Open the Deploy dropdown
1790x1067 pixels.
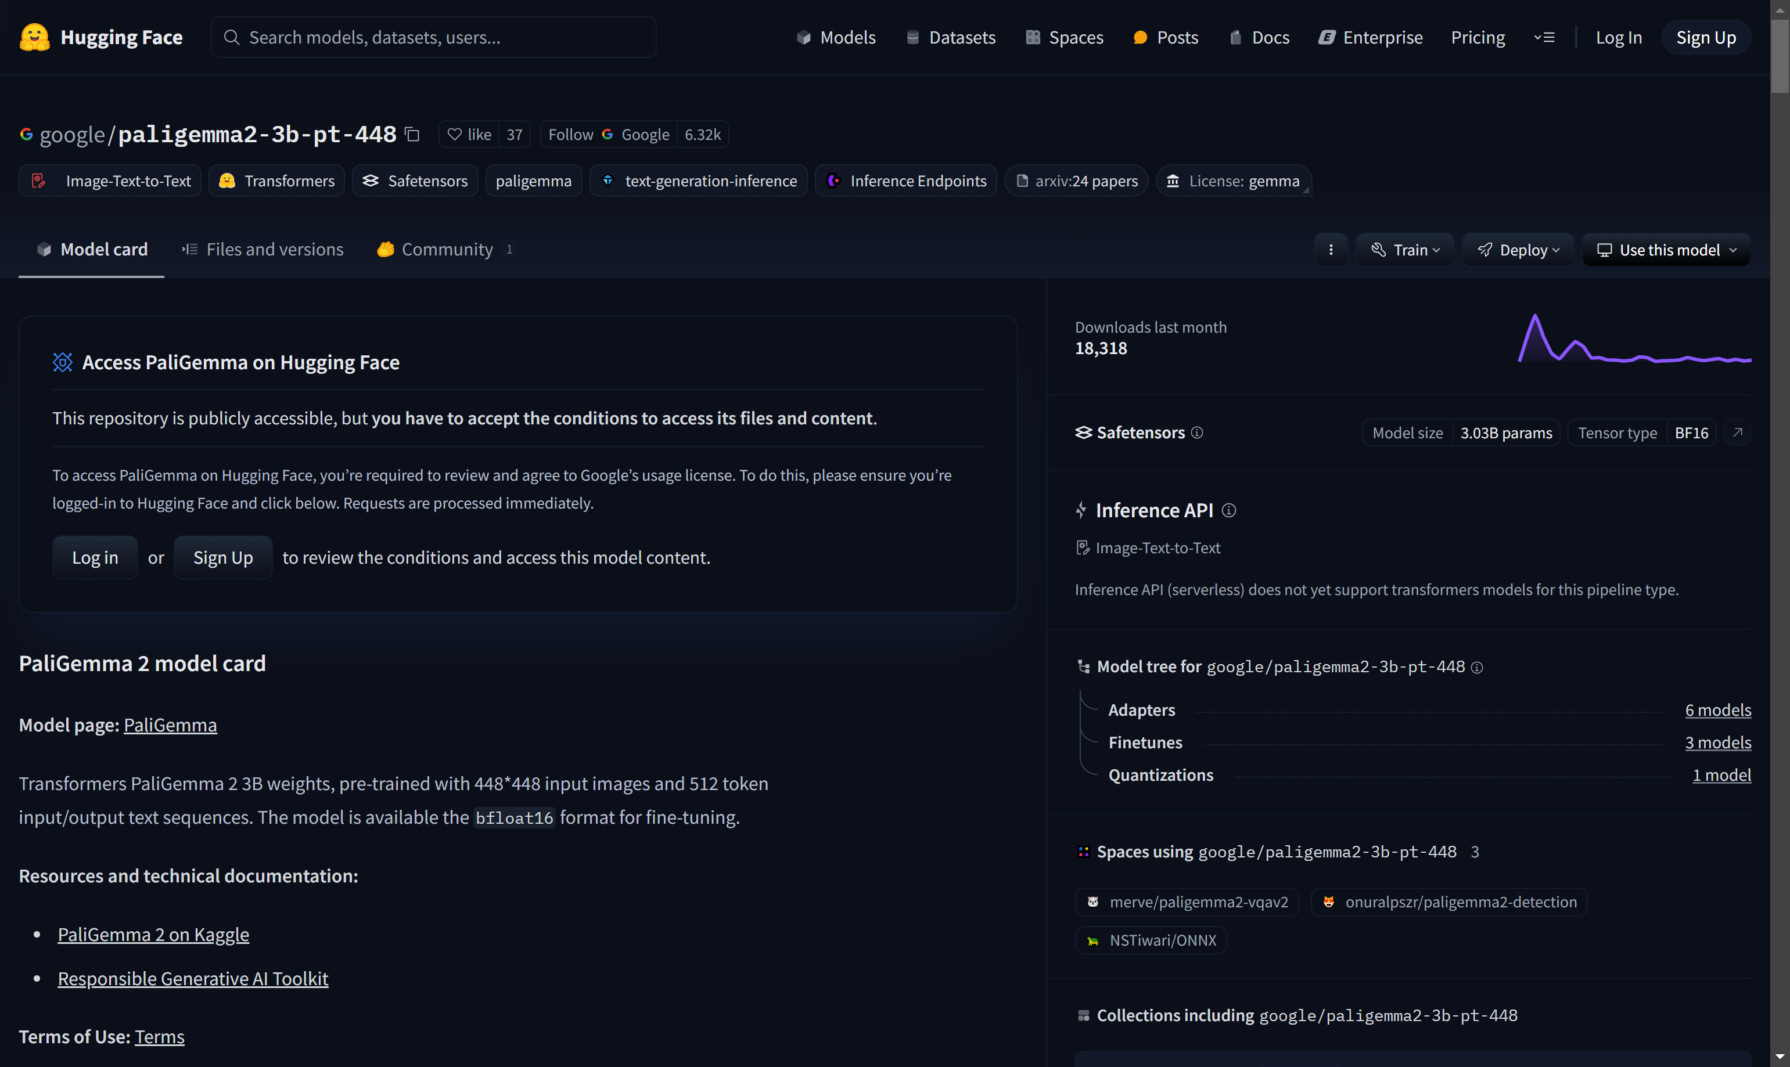[x=1518, y=250]
